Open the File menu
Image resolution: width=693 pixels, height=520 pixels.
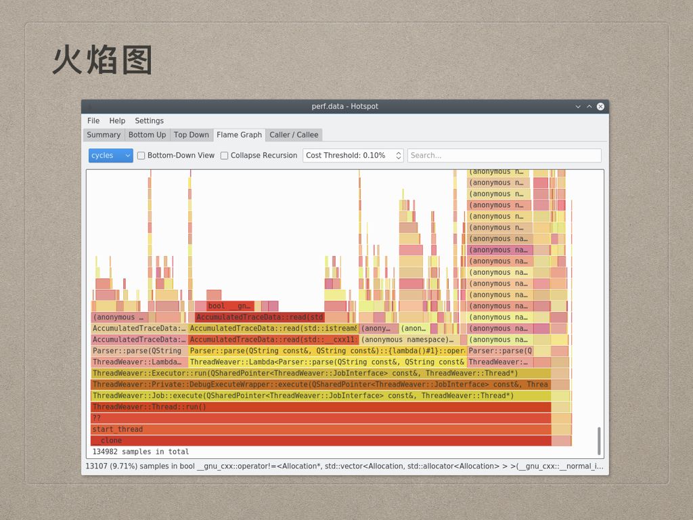pos(93,121)
